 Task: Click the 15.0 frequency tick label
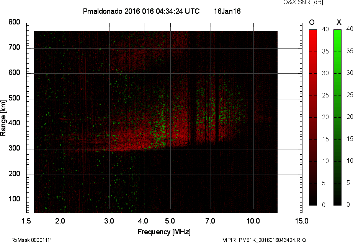[302, 221]
